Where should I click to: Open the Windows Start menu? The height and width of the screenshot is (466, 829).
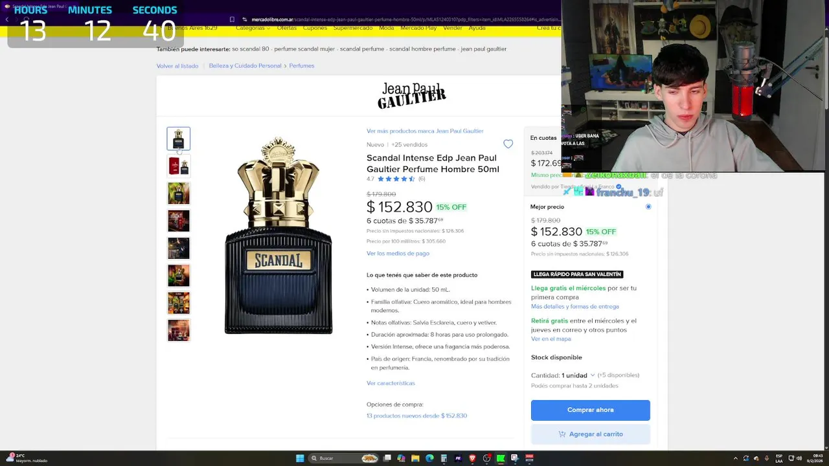pos(300,458)
